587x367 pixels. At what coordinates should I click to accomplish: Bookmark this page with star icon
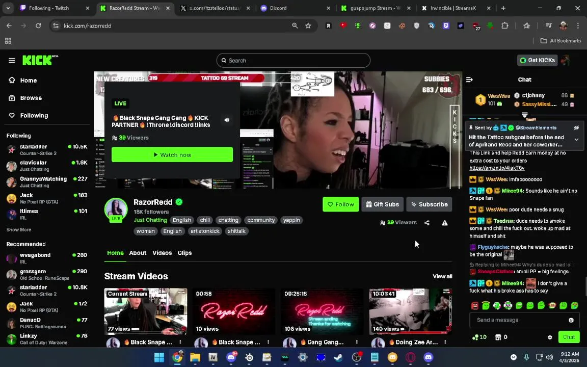(308, 25)
